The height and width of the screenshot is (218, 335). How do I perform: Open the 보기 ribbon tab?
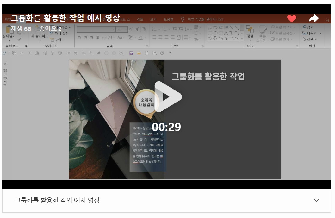pyautogui.click(x=153, y=19)
